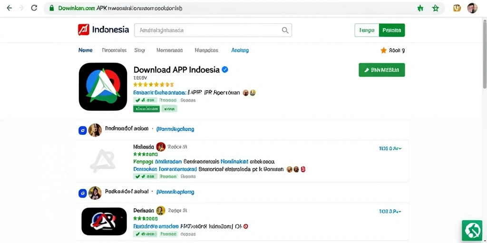Expand the first listing's blue dropdown
This screenshot has height=243, width=487.
click(390, 149)
